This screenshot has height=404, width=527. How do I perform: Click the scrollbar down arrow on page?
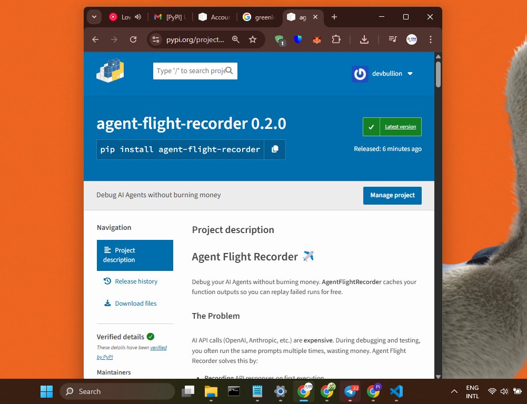(x=438, y=377)
